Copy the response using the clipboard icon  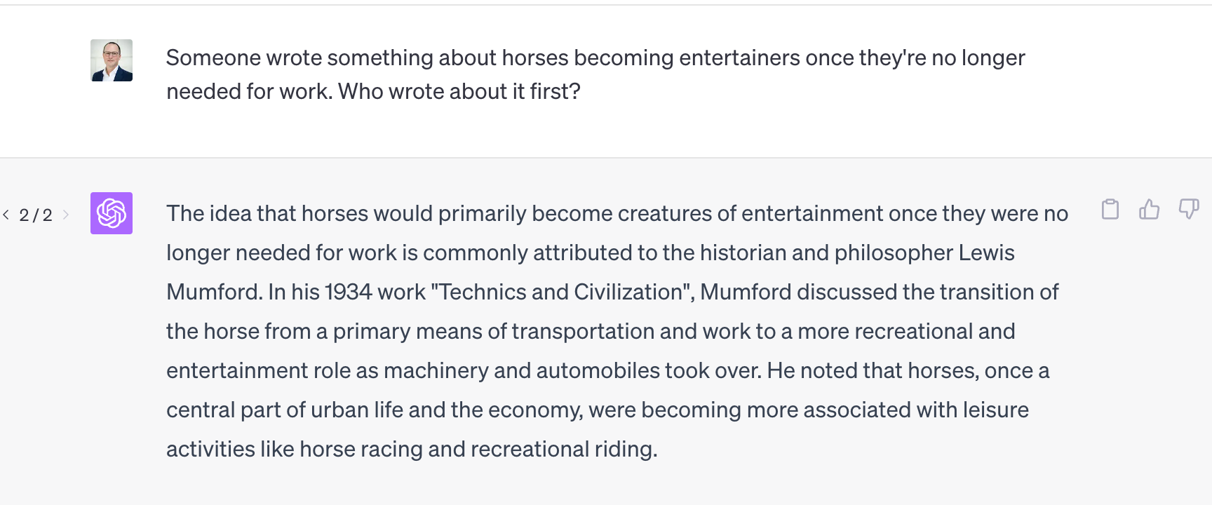click(1110, 209)
